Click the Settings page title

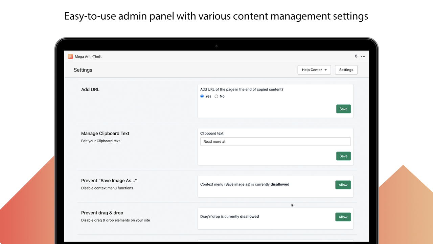point(83,70)
